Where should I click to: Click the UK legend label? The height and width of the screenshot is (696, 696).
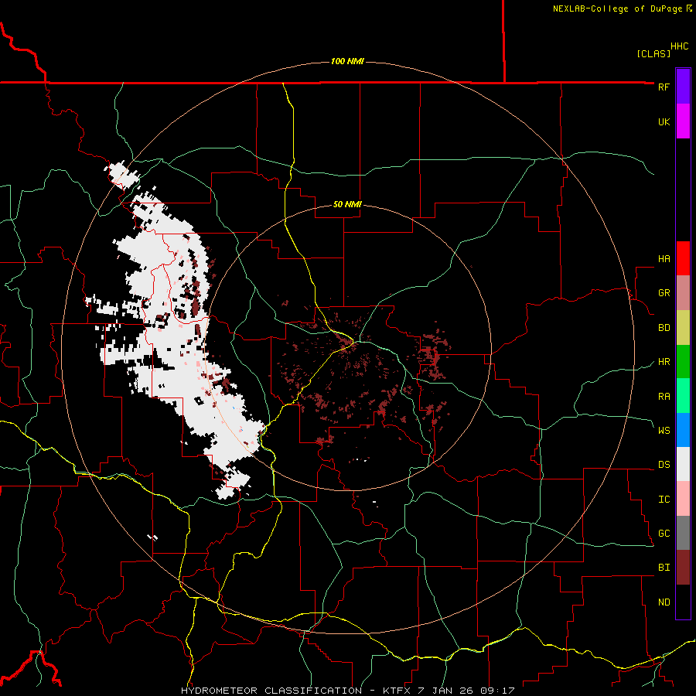pyautogui.click(x=664, y=122)
